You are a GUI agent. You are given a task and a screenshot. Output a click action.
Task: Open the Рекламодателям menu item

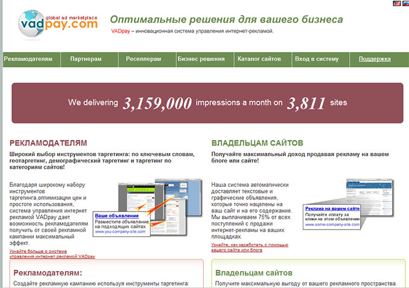tap(28, 59)
